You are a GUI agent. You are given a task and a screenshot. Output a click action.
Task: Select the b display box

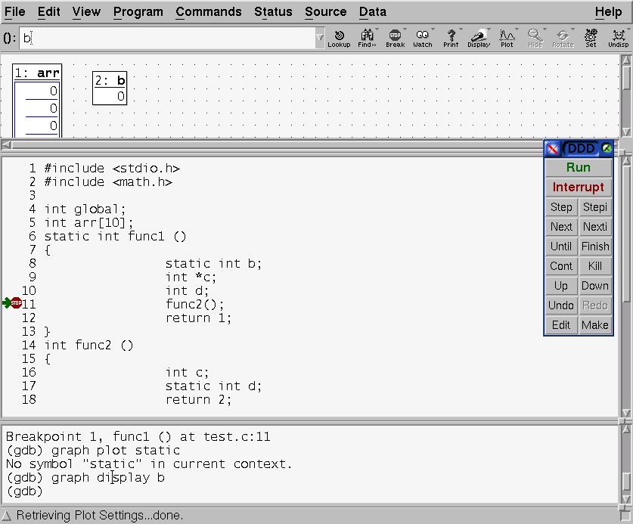tap(110, 88)
